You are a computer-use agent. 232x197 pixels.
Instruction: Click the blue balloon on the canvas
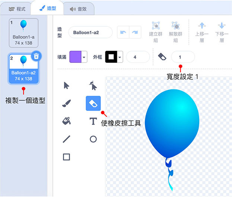coord(172,124)
